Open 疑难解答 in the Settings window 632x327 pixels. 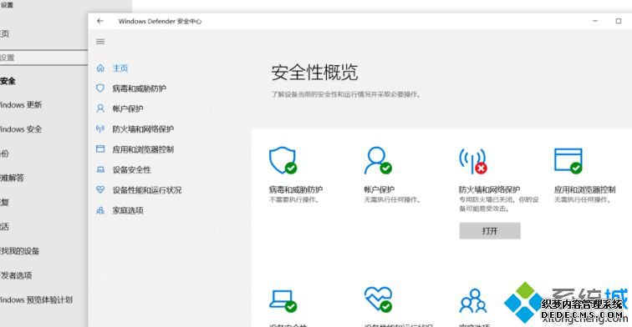pyautogui.click(x=12, y=178)
